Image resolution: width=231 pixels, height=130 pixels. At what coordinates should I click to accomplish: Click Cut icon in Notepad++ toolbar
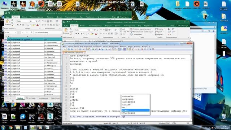coord(83,49)
